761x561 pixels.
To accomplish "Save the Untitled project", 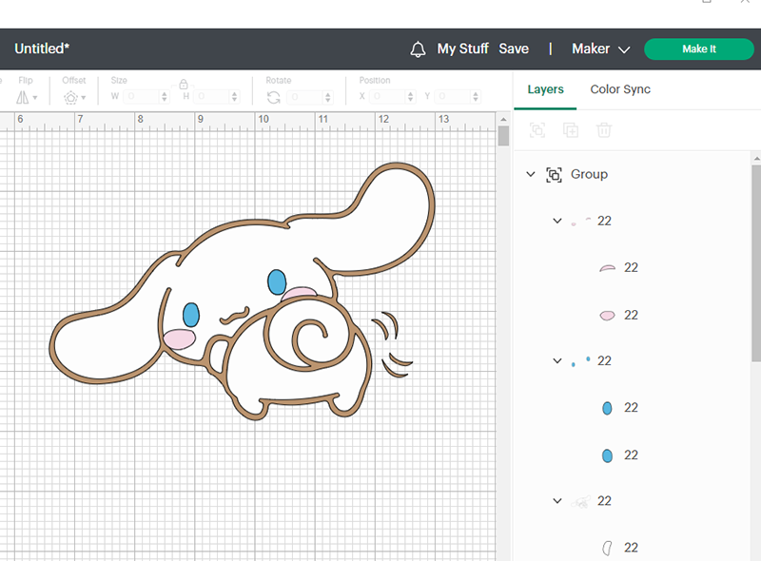I will [514, 48].
